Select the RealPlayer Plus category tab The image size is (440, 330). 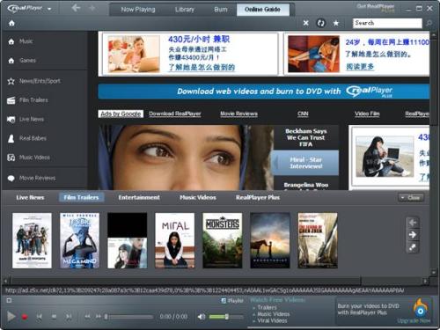258,197
